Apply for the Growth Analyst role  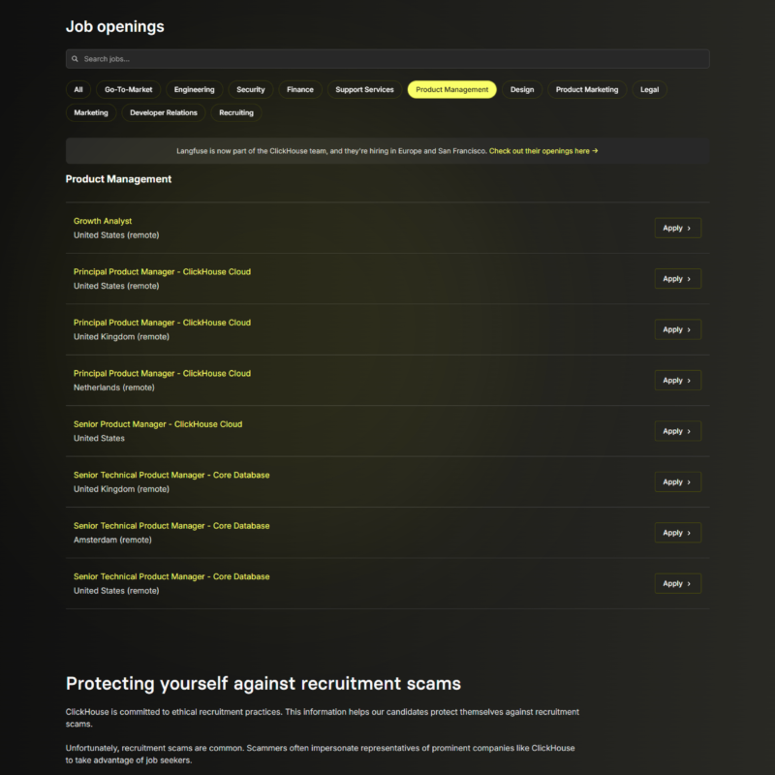(x=677, y=228)
